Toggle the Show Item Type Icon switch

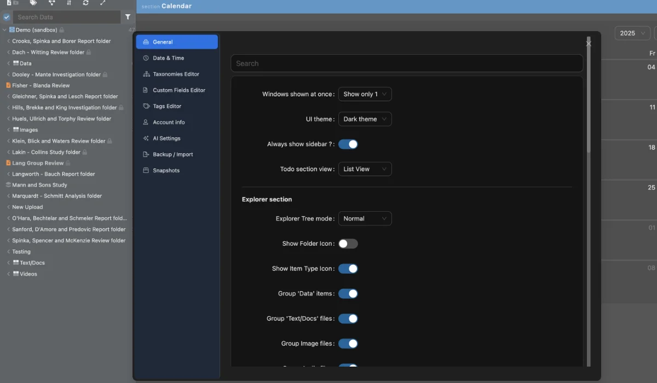348,269
